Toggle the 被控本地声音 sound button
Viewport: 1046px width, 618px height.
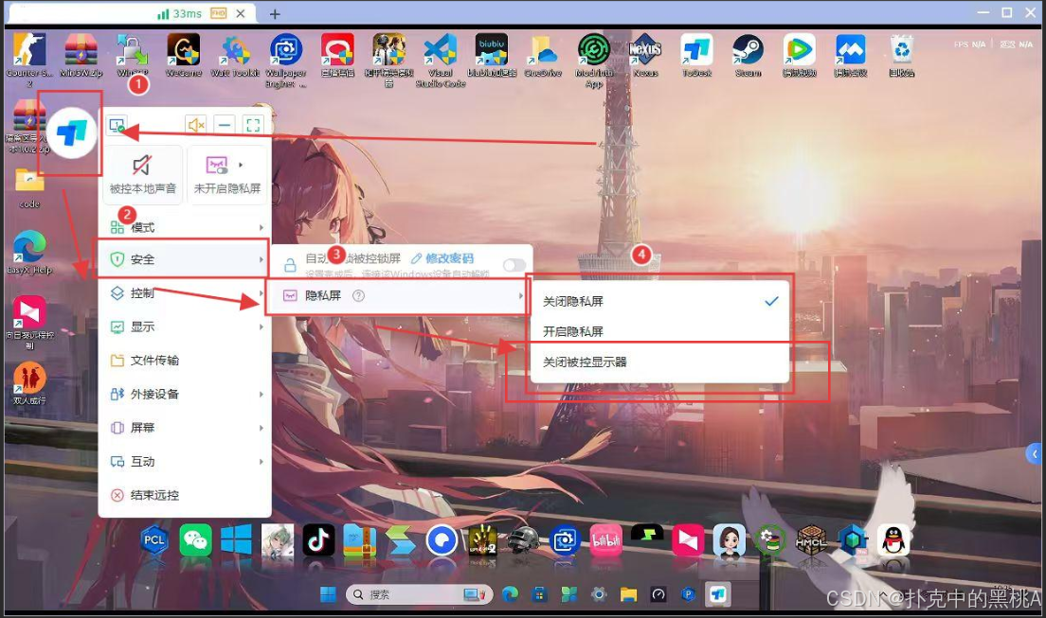143,175
